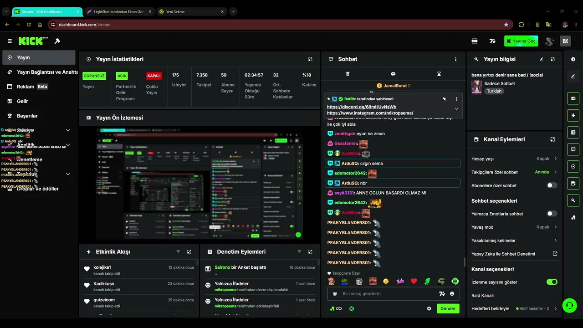583x328 pixels.
Task: Filter the Etkinlik Akışı feed
Action: point(178,251)
